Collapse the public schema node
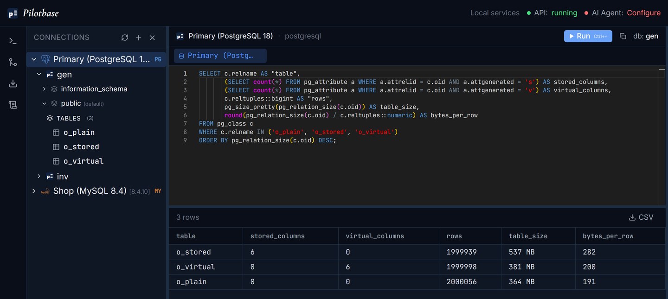The width and height of the screenshot is (668, 299). click(44, 103)
